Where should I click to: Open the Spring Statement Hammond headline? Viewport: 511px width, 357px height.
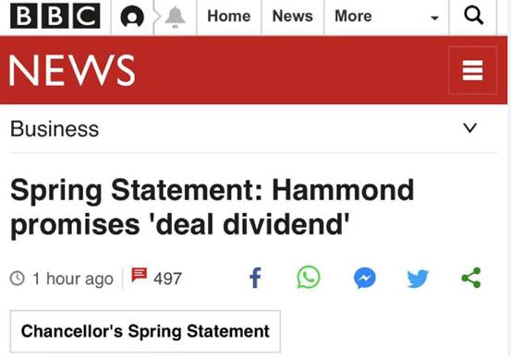pos(213,208)
